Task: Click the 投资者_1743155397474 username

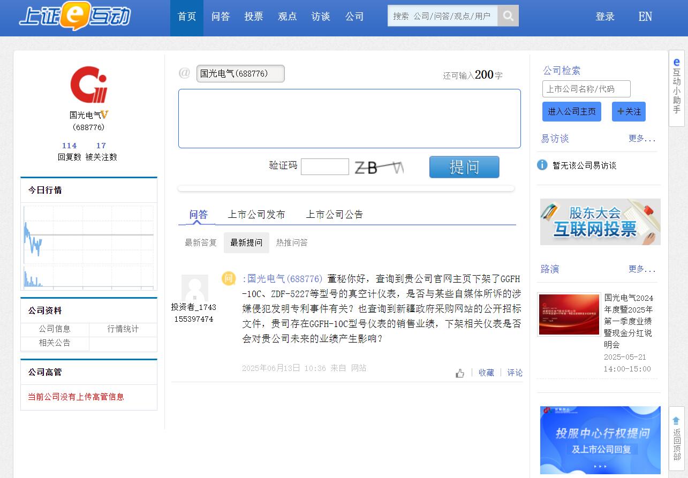Action: pos(194,313)
